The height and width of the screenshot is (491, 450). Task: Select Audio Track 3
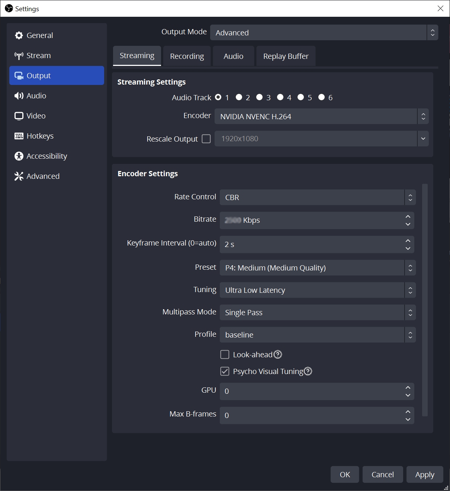tap(260, 97)
